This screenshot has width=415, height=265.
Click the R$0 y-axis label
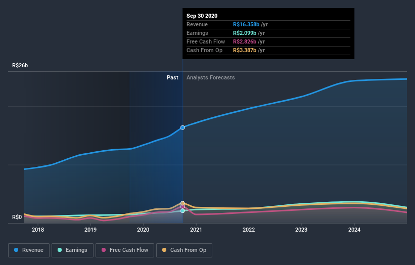coord(17,217)
